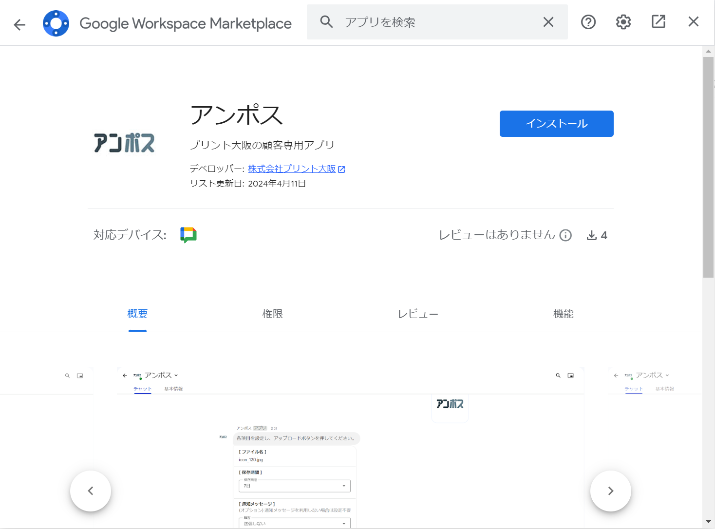This screenshot has height=529, width=715.
Task: Click the アンポス app logo
Action: [x=124, y=143]
